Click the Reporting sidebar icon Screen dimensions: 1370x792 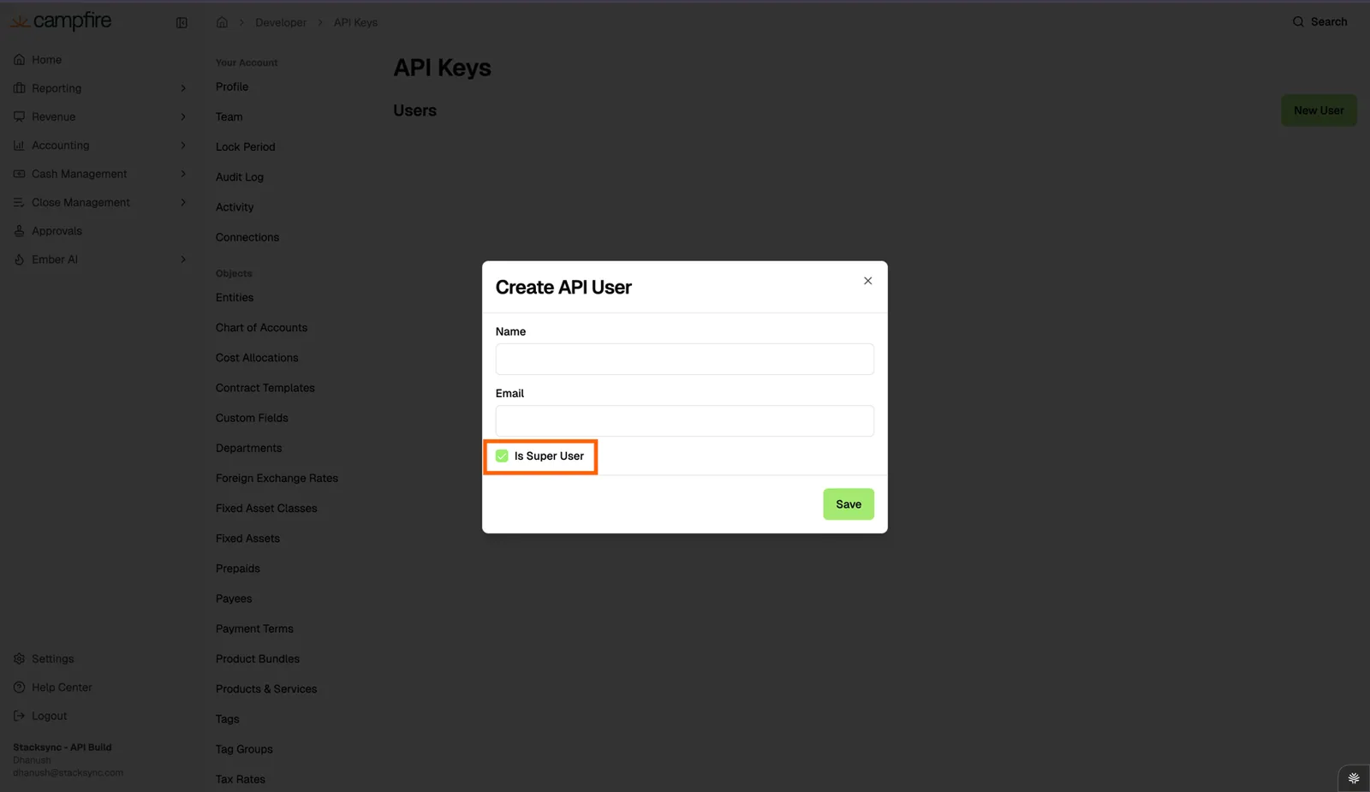(19, 88)
